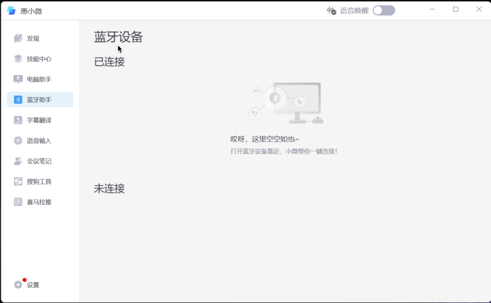Enable the 语音唤醒 switch
The height and width of the screenshot is (303, 491).
384,10
